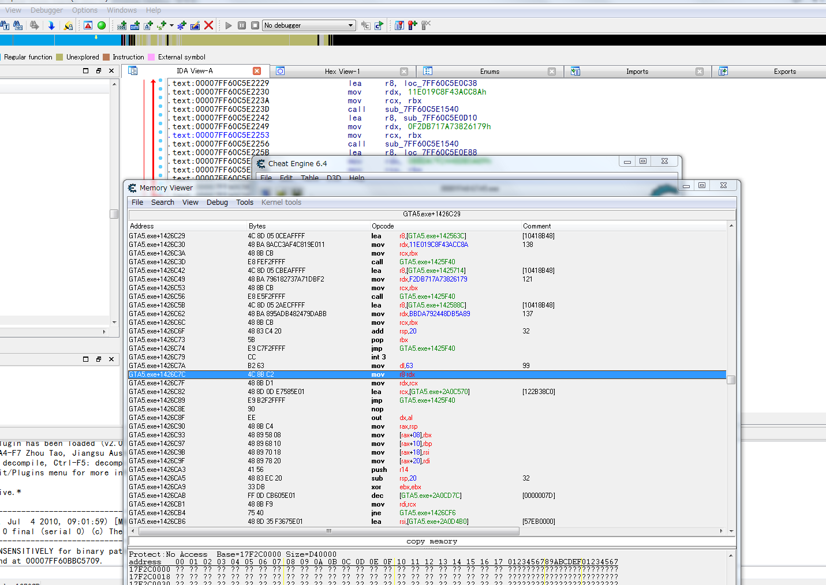Viewport: 826px width, 585px height.
Task: Pause the debugged process
Action: click(242, 25)
